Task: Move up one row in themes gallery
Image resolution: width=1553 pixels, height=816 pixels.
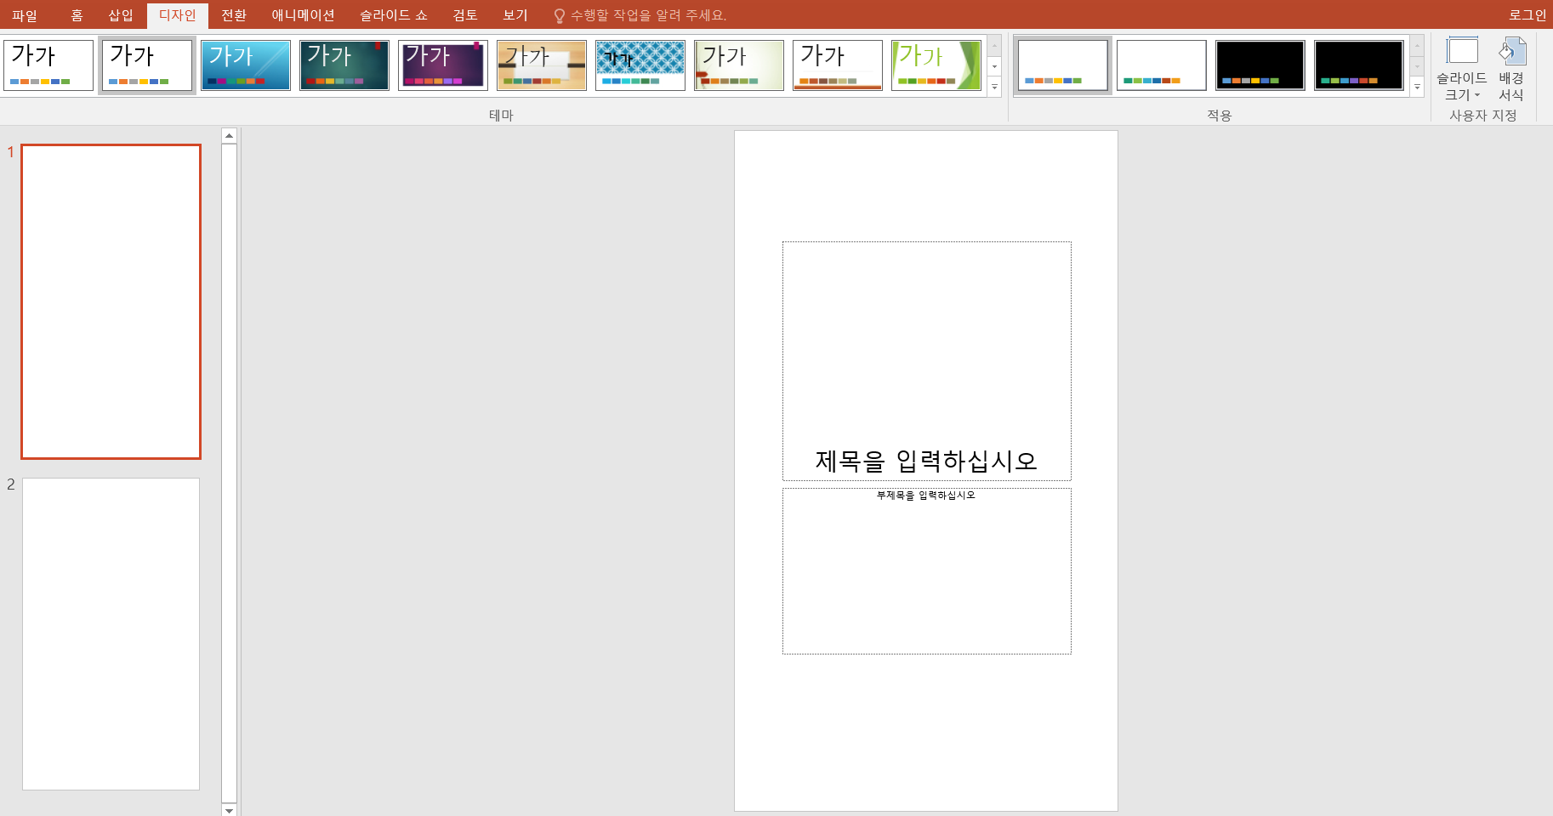Action: (994, 46)
